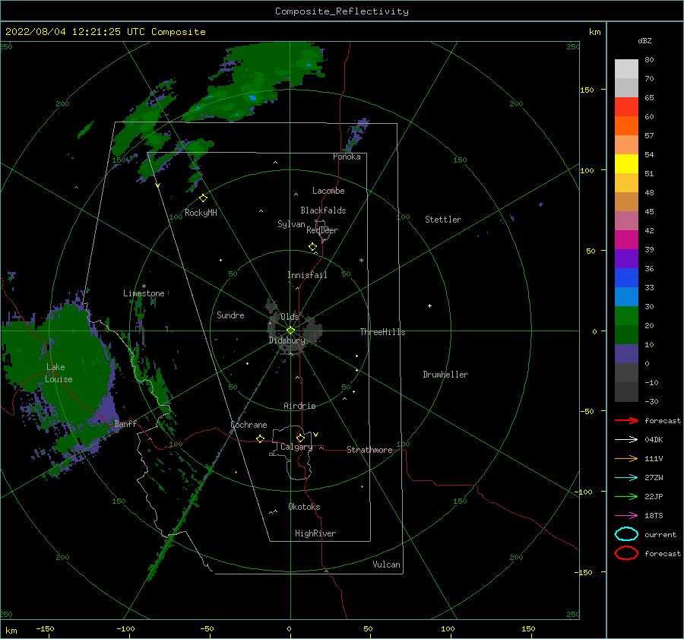
Task: Click the royal blue swatch in dBZ legend
Action: click(x=626, y=278)
